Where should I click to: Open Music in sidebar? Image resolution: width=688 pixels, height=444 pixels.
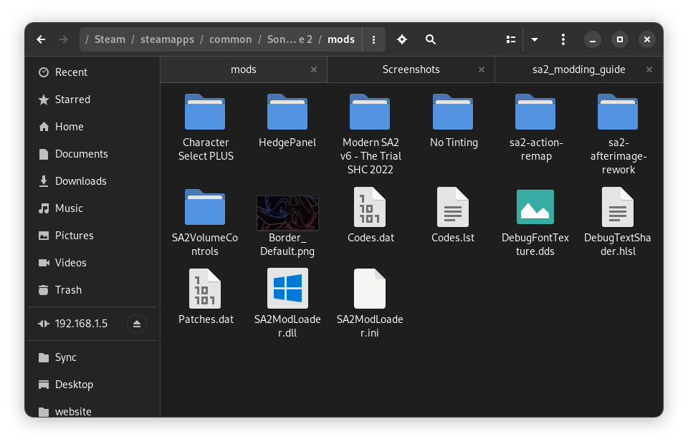point(92,208)
